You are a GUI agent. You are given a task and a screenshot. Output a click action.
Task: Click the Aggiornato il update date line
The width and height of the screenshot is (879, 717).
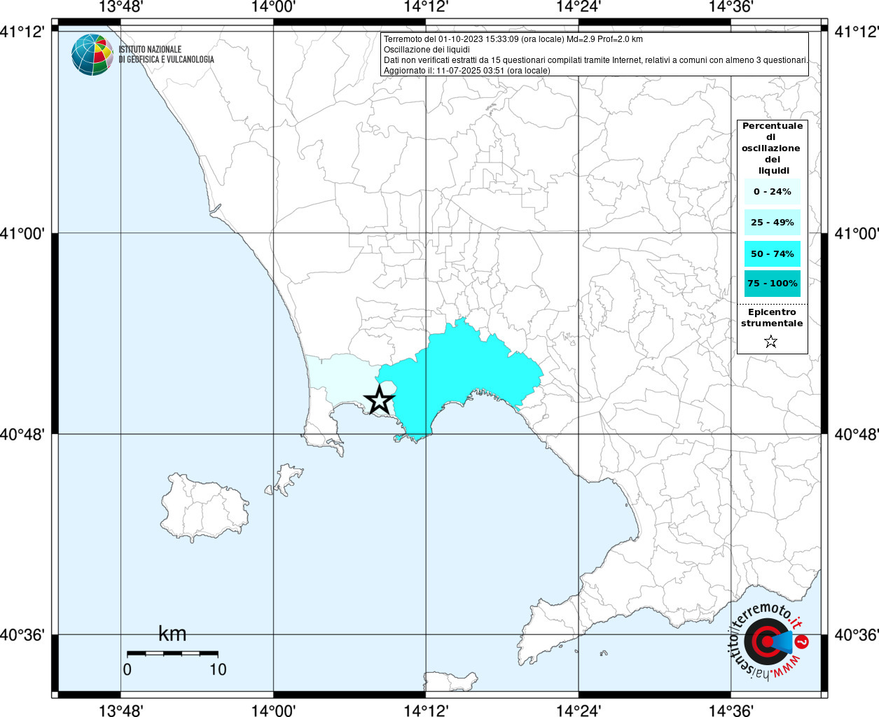pyautogui.click(x=466, y=71)
